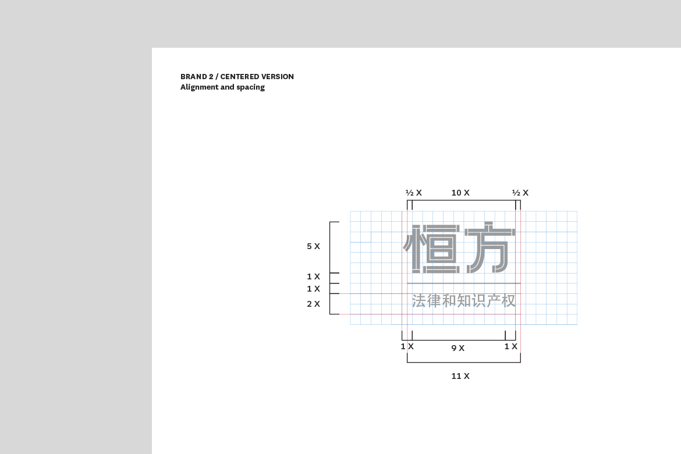681x454 pixels.
Task: Click the BRAND 2 / CENTERED VERSION heading
Action: point(237,76)
